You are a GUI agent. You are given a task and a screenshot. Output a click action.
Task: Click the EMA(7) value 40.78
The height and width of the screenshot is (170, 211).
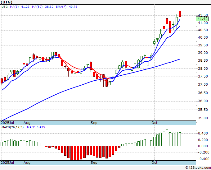(x=73, y=7)
